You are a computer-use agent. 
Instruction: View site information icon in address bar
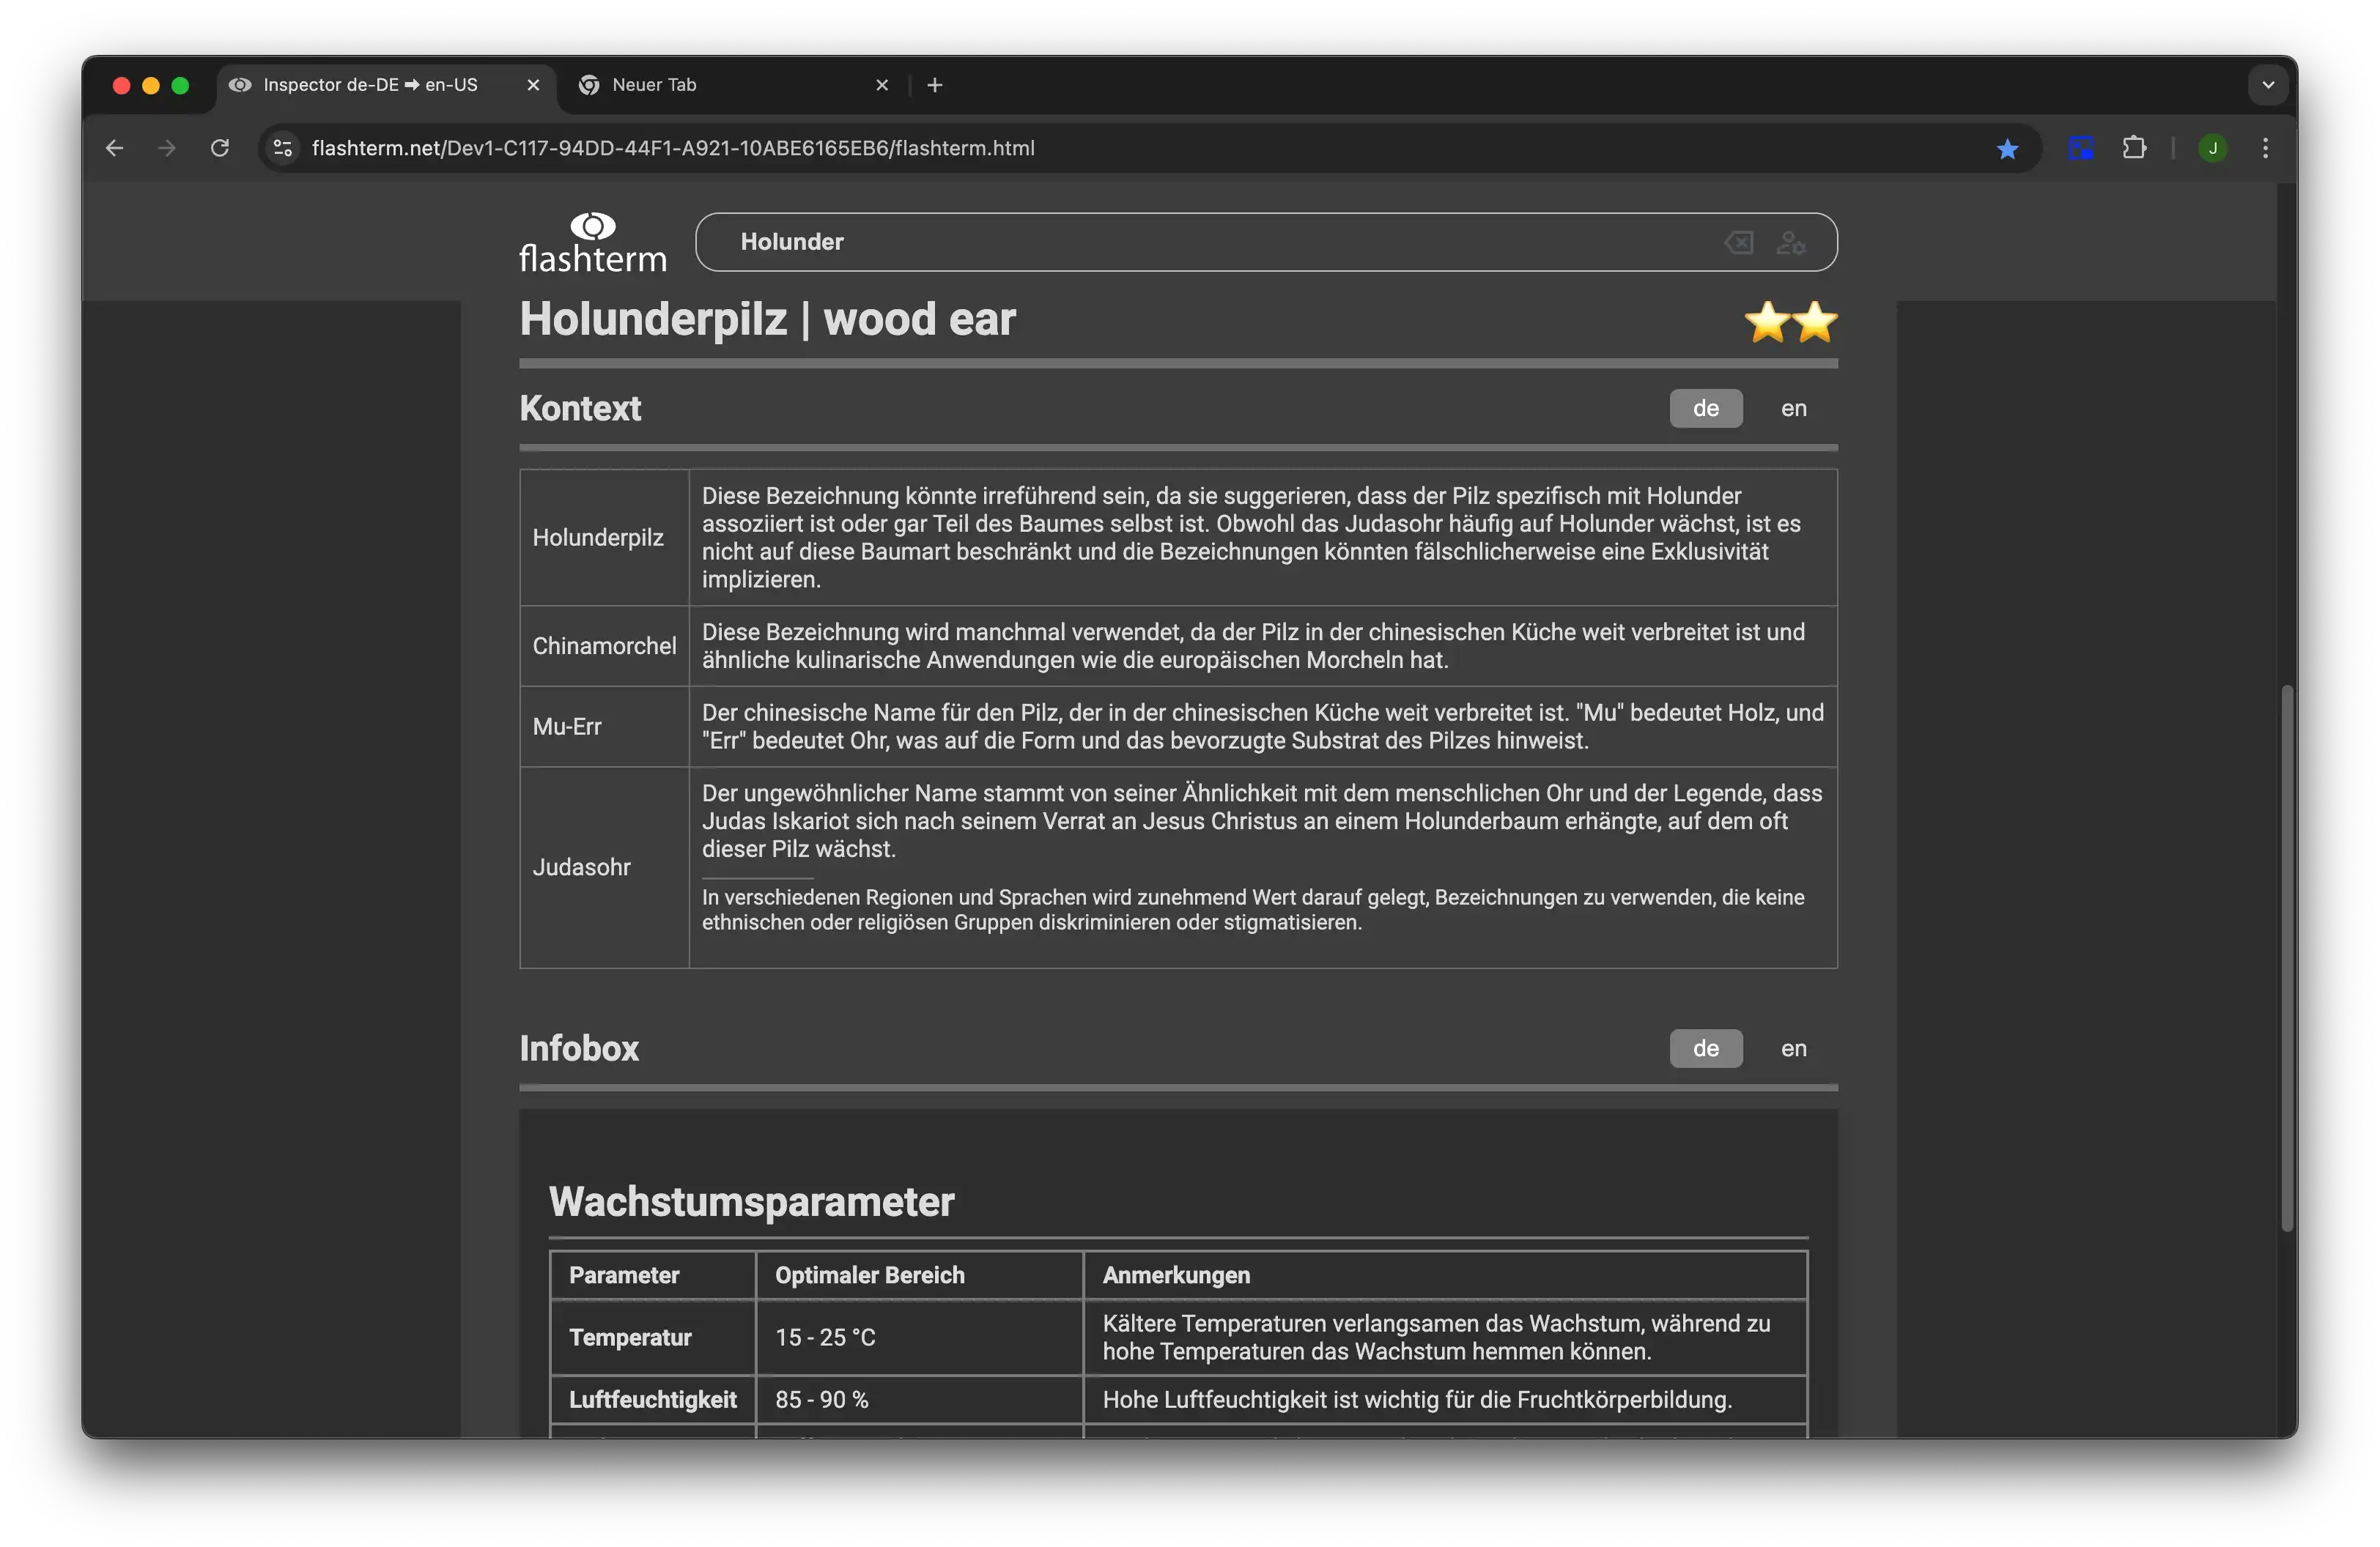click(283, 149)
